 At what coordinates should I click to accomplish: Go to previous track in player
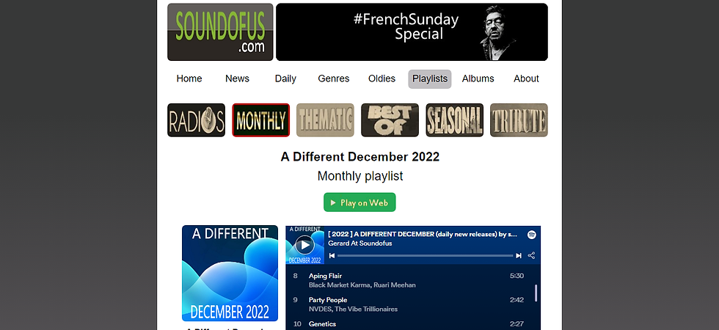(332, 256)
